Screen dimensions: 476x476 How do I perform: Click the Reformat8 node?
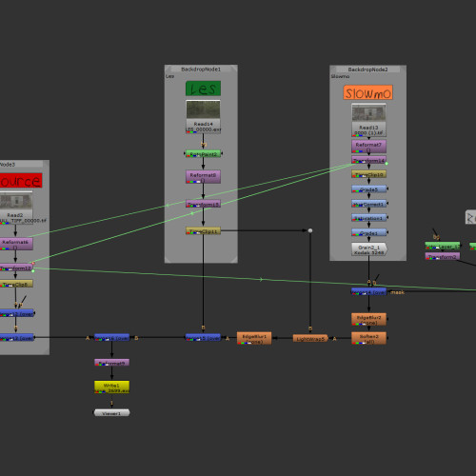[x=203, y=177]
